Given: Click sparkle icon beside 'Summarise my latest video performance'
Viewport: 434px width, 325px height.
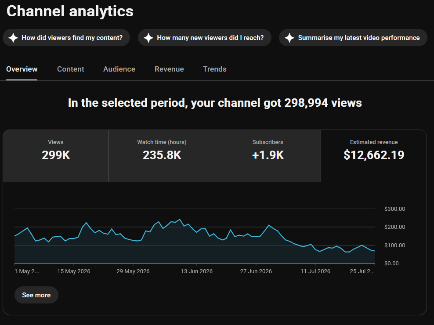Looking at the screenshot, I should (289, 38).
